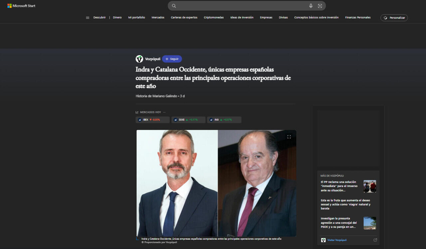
Task: Open the INX index ticker
Action: point(224,120)
